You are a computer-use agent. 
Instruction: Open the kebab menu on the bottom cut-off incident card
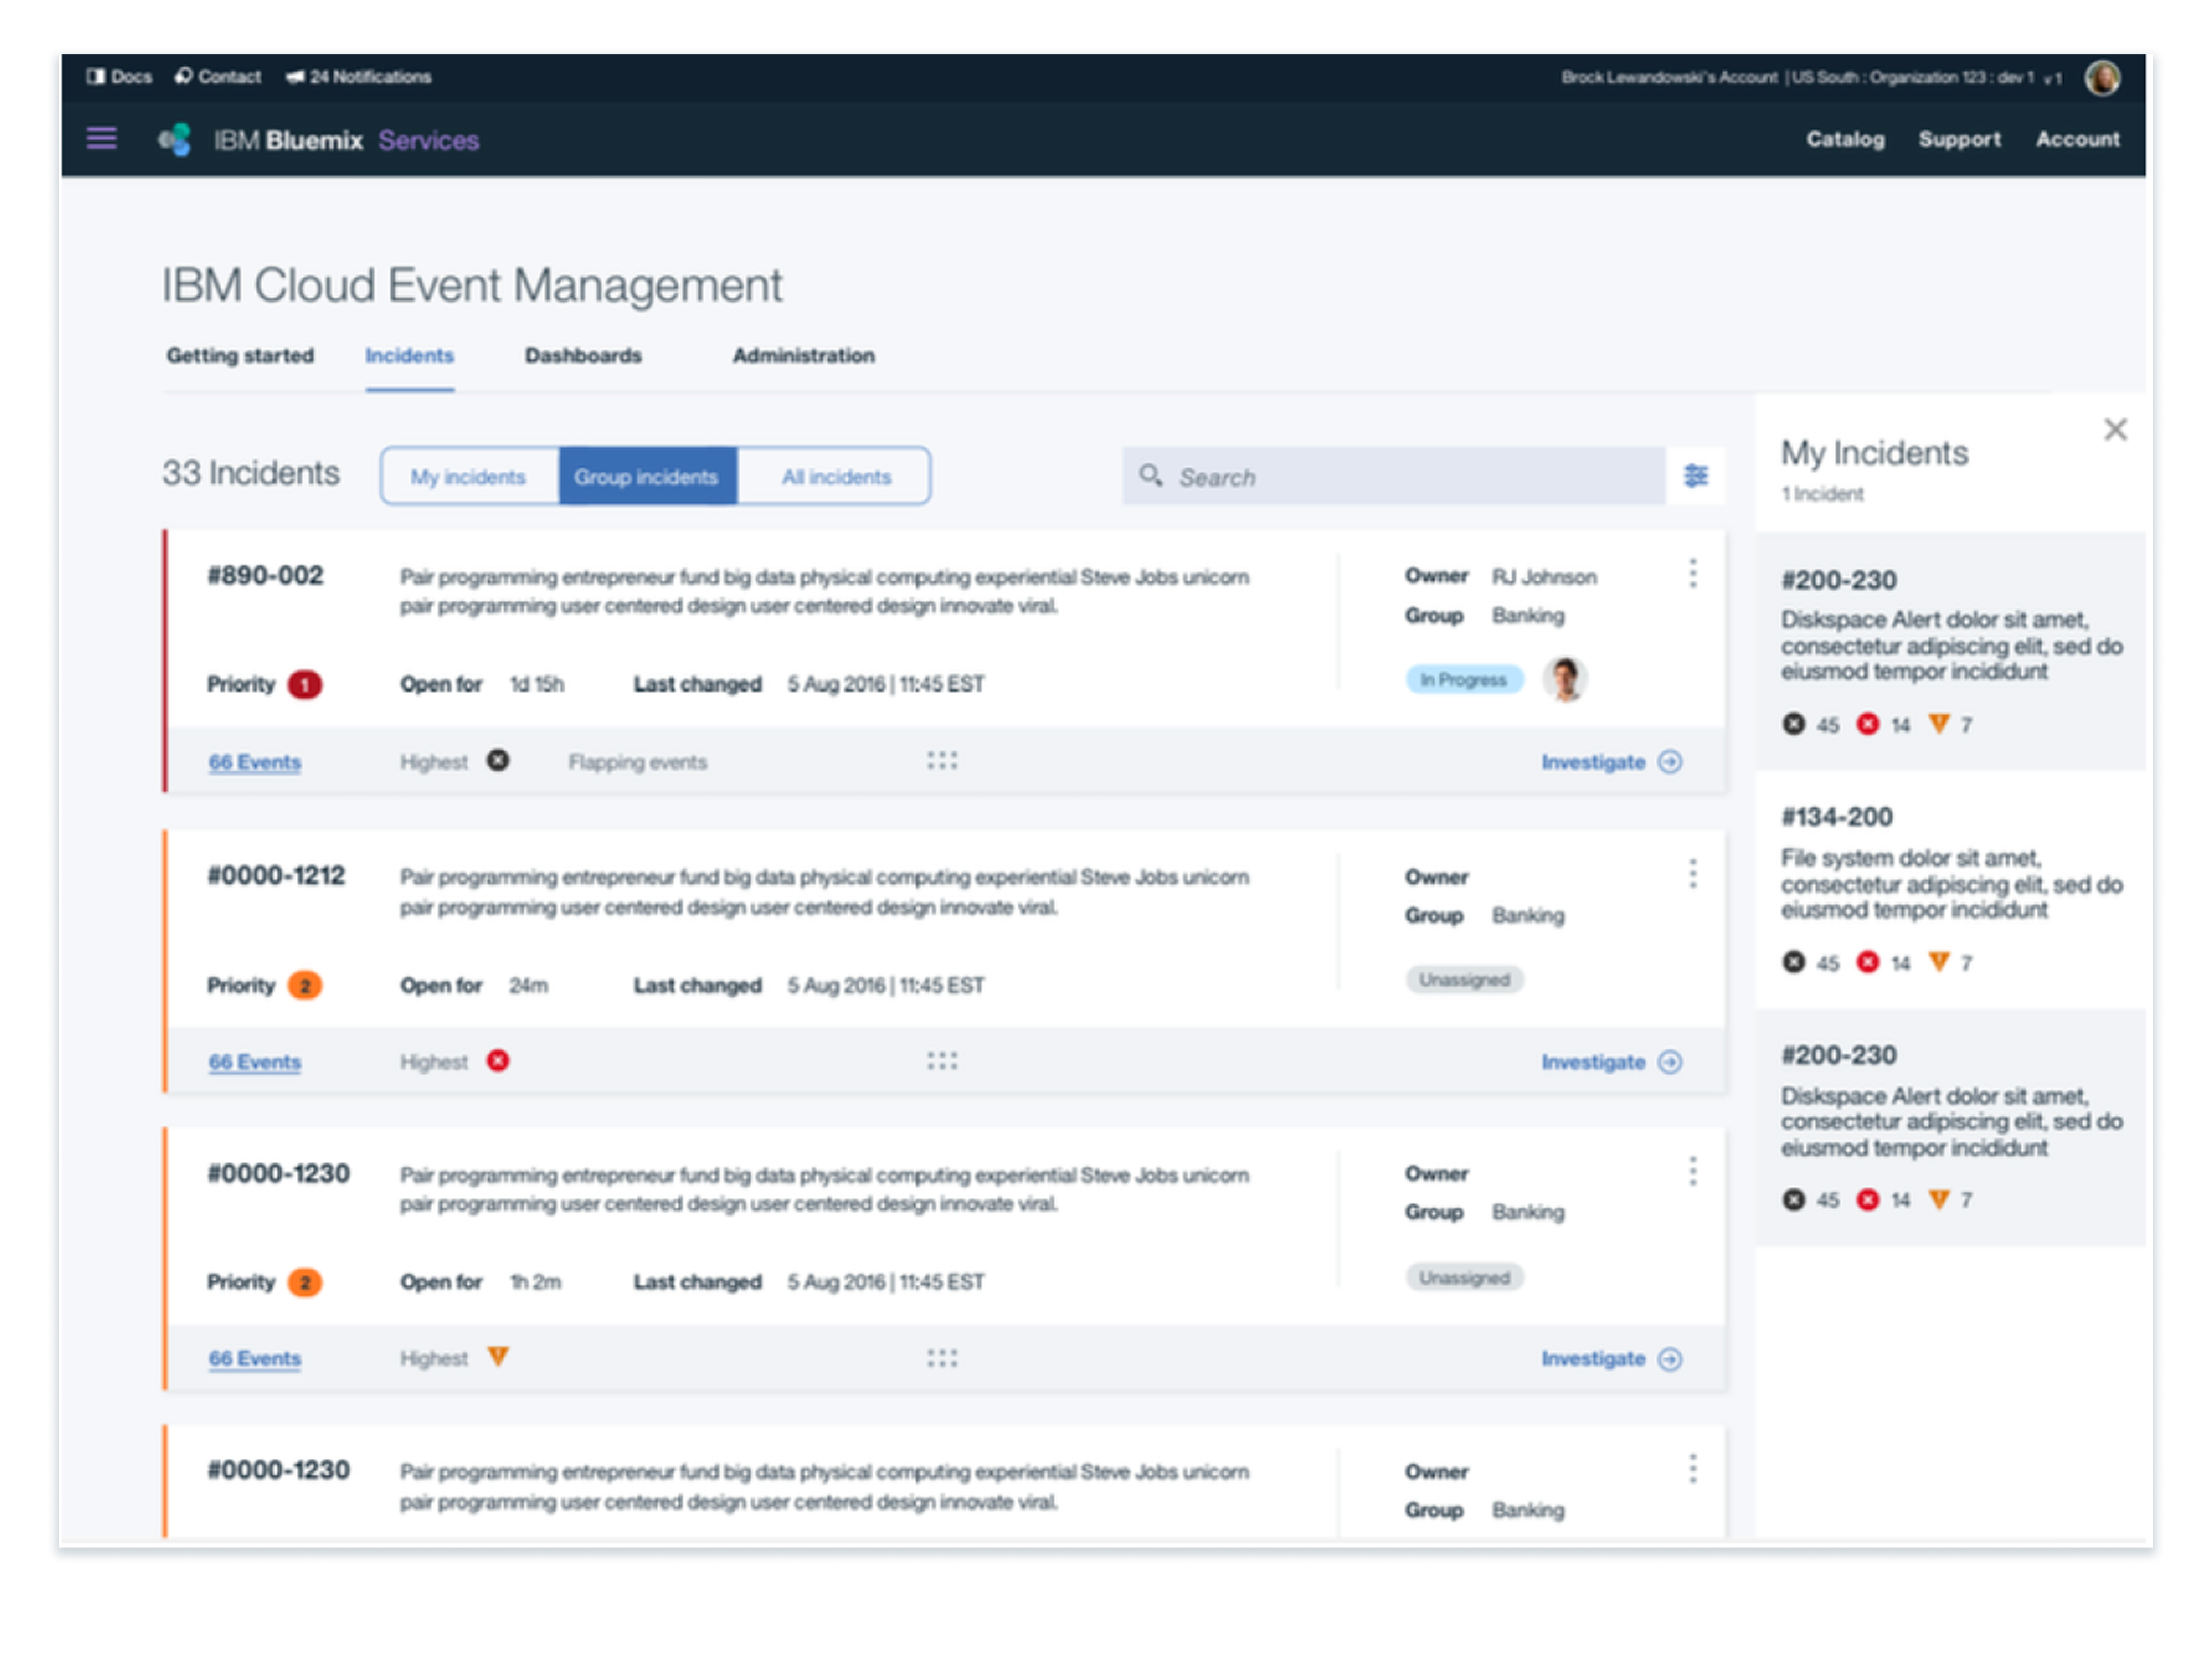(1692, 1468)
